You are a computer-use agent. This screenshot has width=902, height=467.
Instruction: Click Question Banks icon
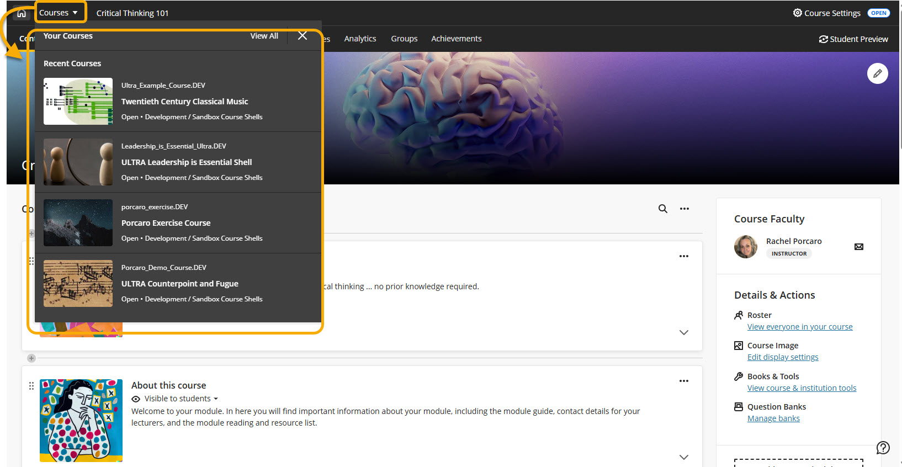pyautogui.click(x=739, y=407)
